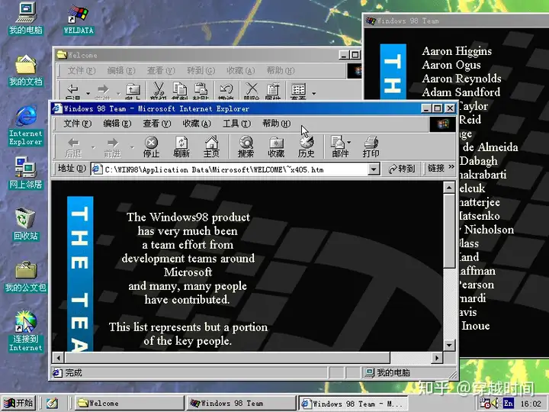Image resolution: width=549 pixels, height=412 pixels.
Task: Click the quick launch icon beside Start
Action: [52, 404]
